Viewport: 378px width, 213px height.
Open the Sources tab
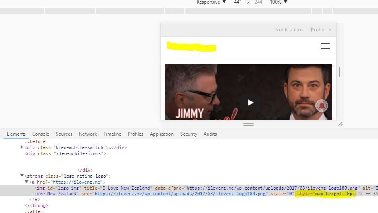(64, 134)
